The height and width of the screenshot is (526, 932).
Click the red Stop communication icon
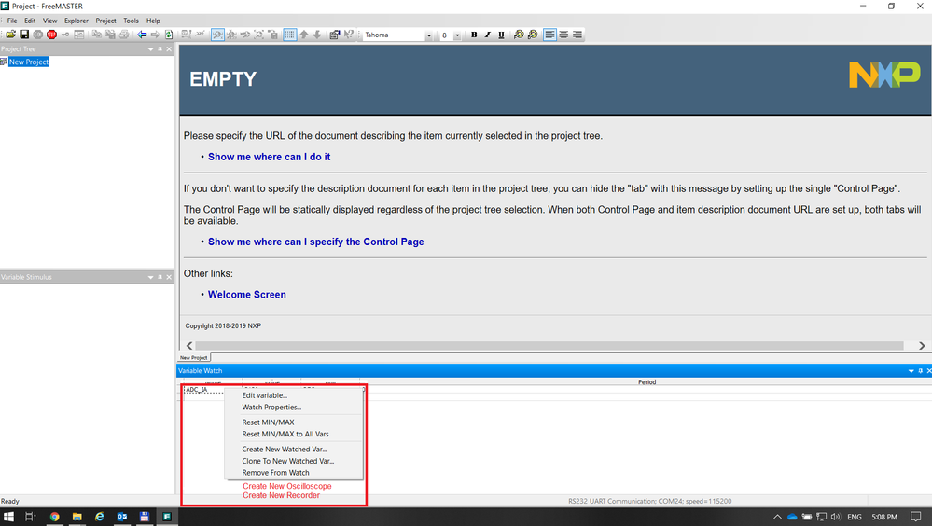point(51,35)
